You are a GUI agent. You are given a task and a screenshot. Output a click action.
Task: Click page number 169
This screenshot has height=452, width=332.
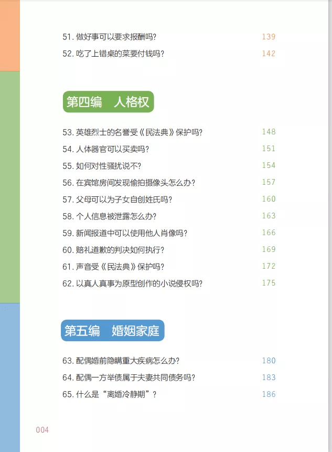point(269,249)
